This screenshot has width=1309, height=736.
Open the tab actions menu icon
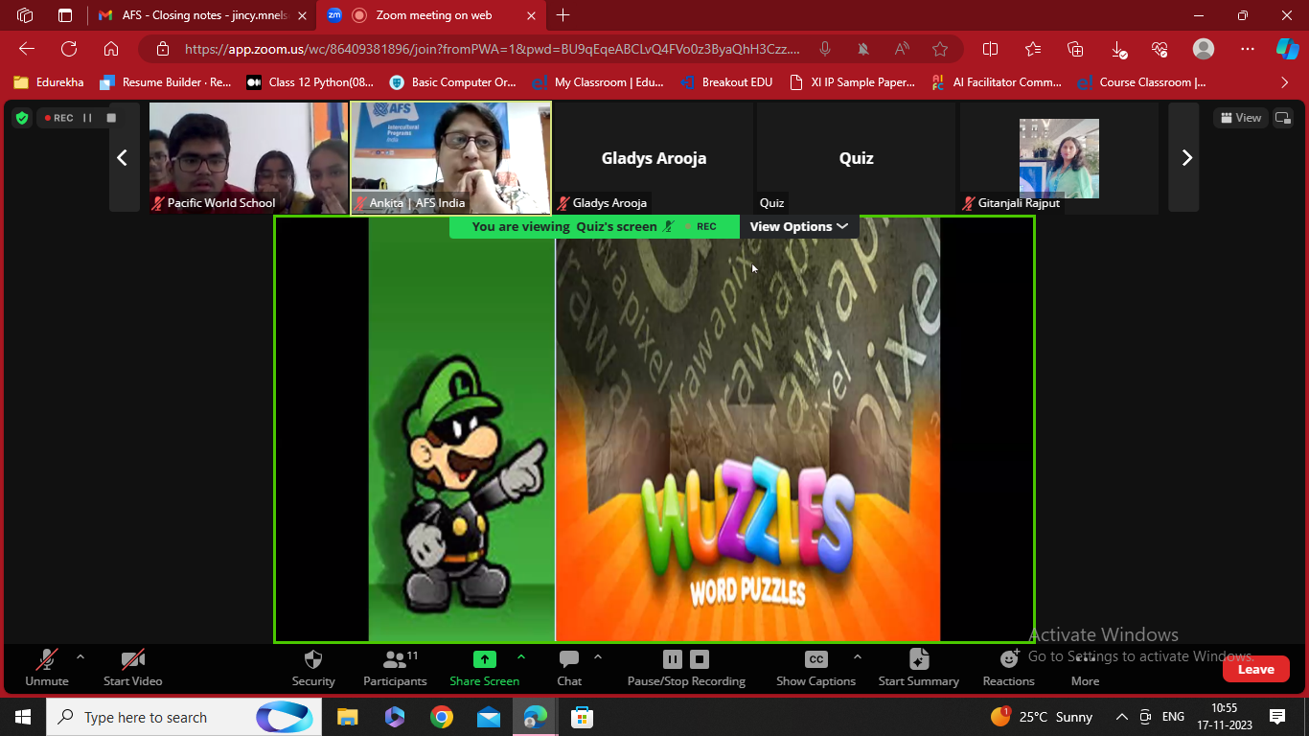(x=65, y=15)
